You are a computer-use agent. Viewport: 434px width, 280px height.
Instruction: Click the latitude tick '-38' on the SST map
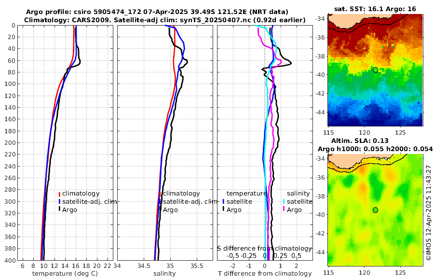tap(320, 56)
